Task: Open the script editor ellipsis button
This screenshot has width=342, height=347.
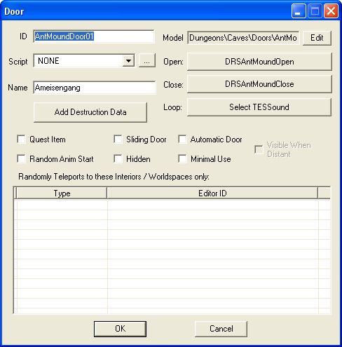Action: click(147, 61)
